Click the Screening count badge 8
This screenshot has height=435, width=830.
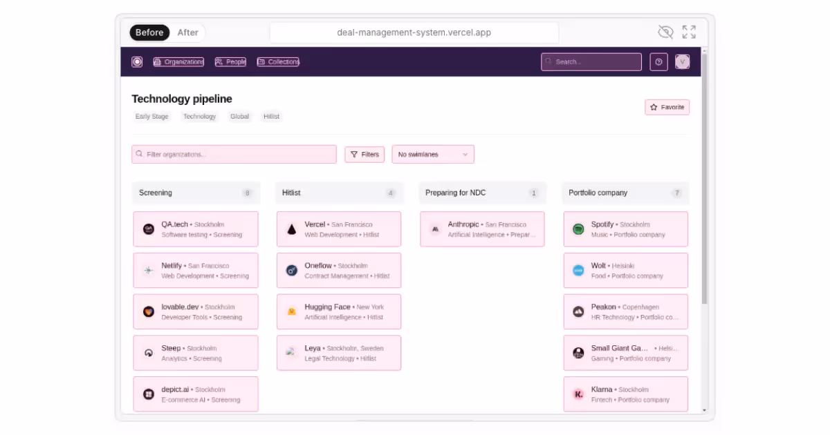pyautogui.click(x=247, y=193)
